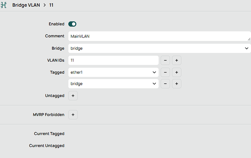The height and width of the screenshot is (158, 251).
Task: Remove ether1 tagged entry with minus
Action: tap(165, 72)
